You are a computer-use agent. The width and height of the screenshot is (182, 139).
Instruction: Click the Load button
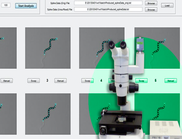pos(167,5)
